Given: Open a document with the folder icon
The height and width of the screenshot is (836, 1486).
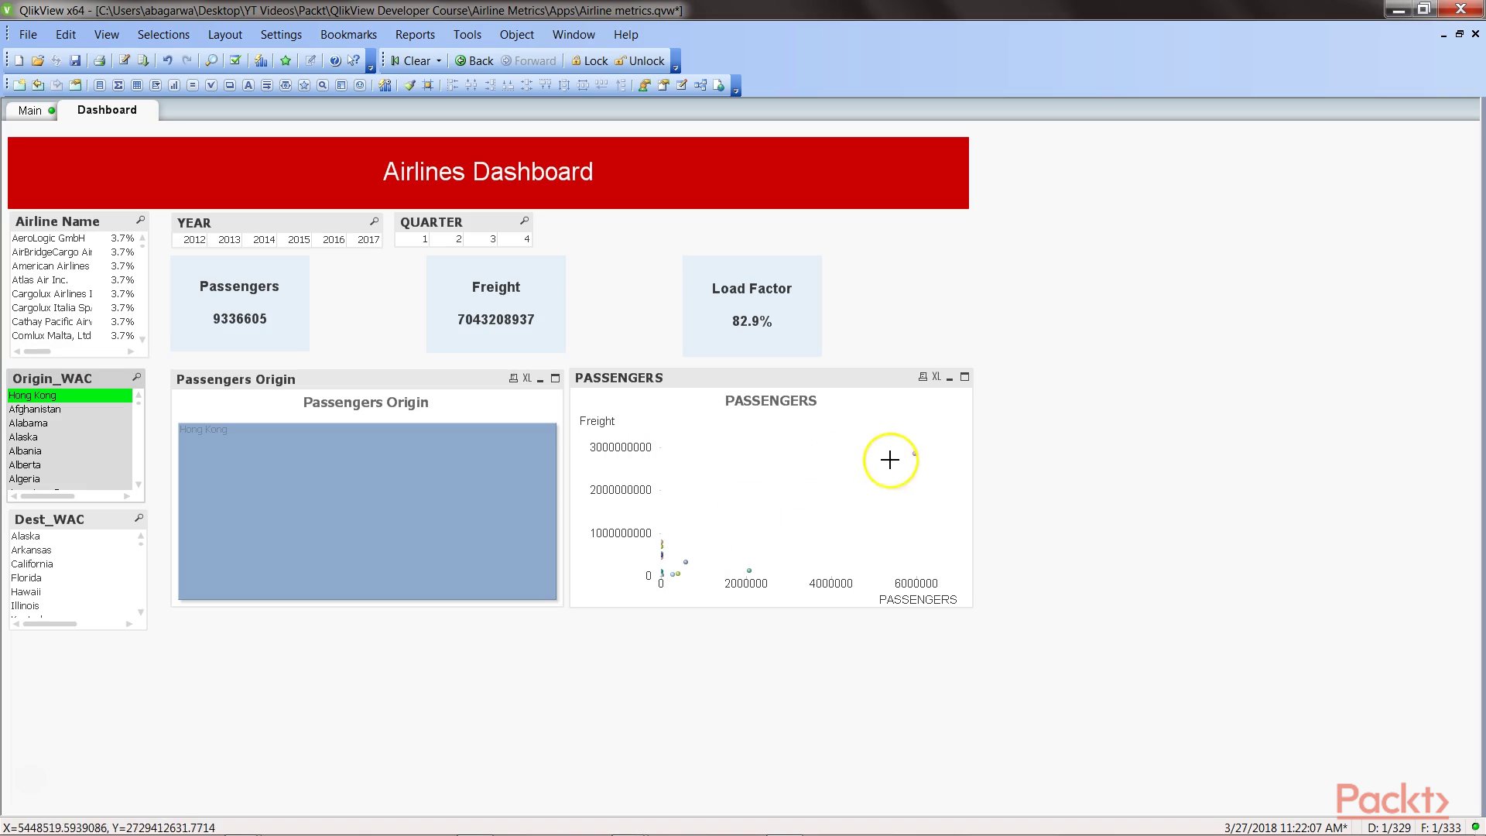Looking at the screenshot, I should 37,60.
